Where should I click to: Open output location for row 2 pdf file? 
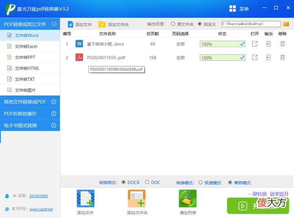tap(269, 57)
